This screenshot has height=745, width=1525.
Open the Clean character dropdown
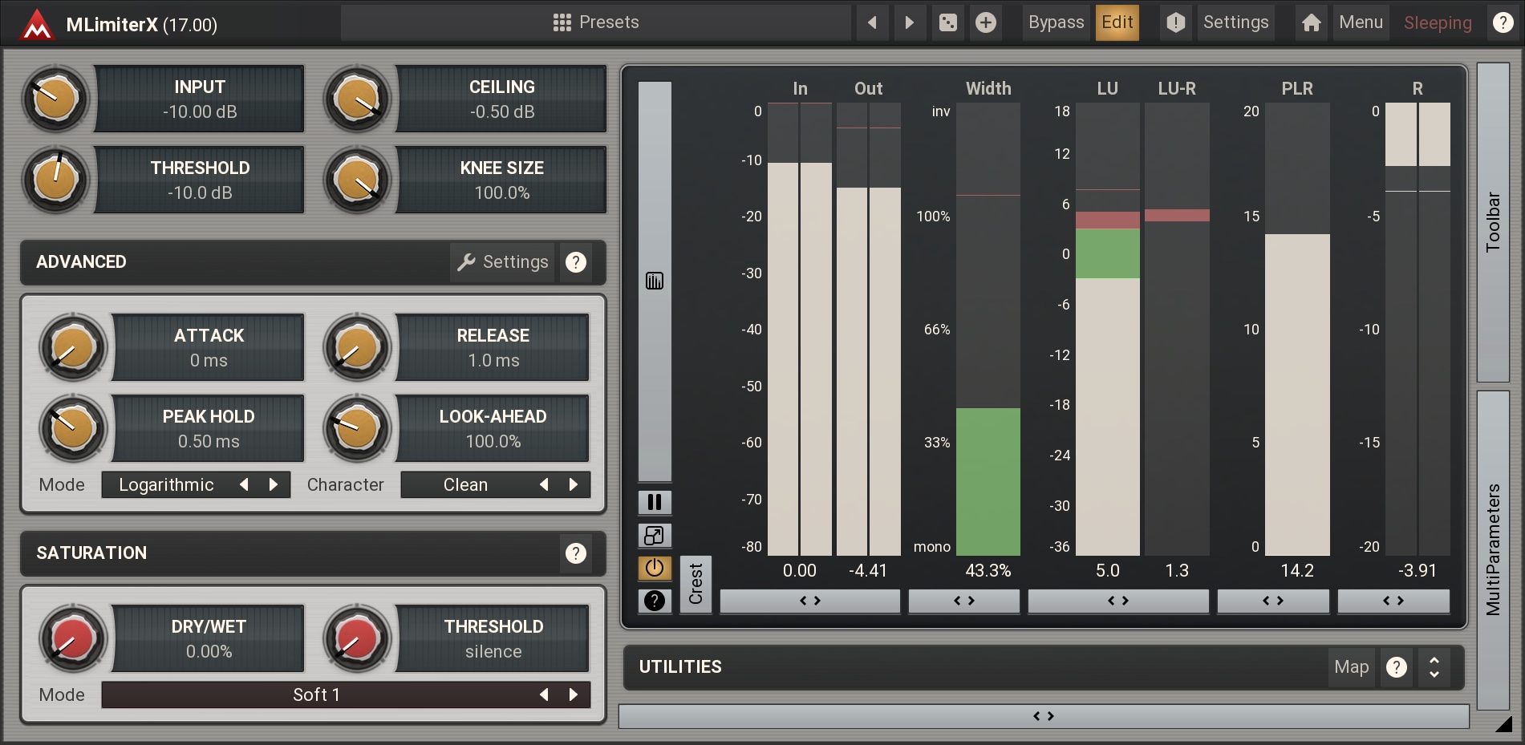[465, 485]
